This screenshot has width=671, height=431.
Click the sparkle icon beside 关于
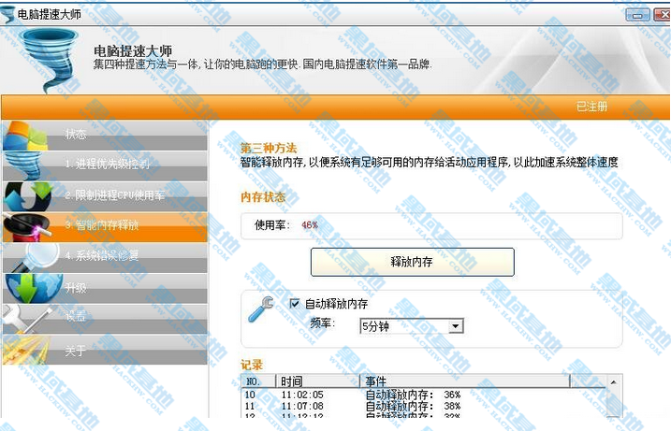[x=25, y=350]
